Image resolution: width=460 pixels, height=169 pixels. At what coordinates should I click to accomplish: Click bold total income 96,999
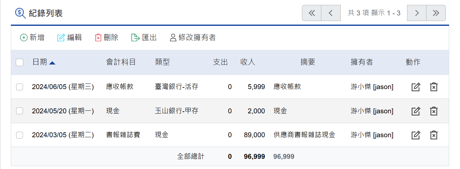pyautogui.click(x=254, y=157)
